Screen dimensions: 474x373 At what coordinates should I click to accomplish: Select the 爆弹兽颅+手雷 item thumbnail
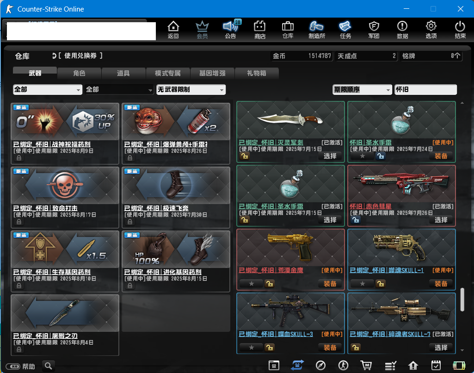pyautogui.click(x=176, y=122)
